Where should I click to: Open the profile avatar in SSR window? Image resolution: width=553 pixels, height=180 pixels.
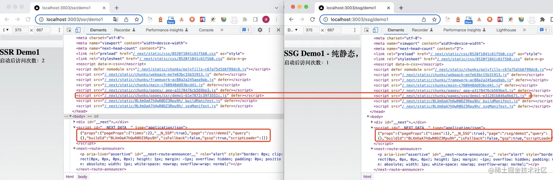click(266, 19)
